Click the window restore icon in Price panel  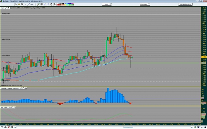[9, 8]
